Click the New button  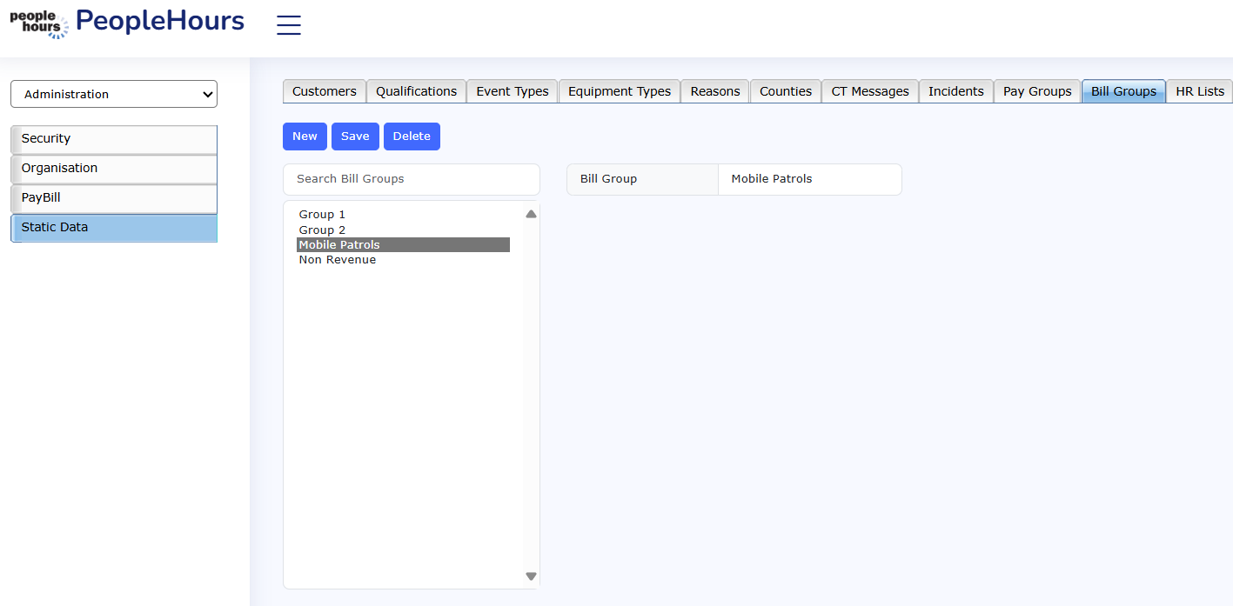click(x=305, y=137)
